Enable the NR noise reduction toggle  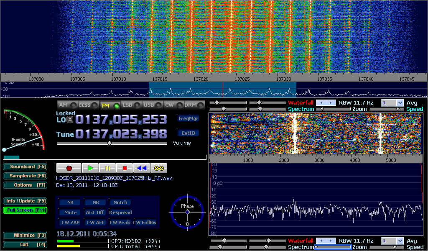tap(70, 202)
